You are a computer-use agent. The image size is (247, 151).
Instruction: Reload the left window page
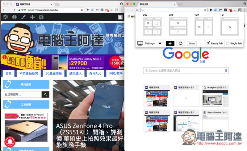14,10
